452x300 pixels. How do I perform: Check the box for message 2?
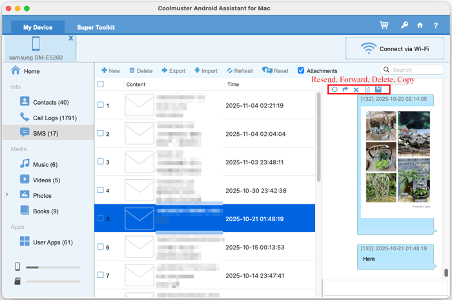click(101, 133)
